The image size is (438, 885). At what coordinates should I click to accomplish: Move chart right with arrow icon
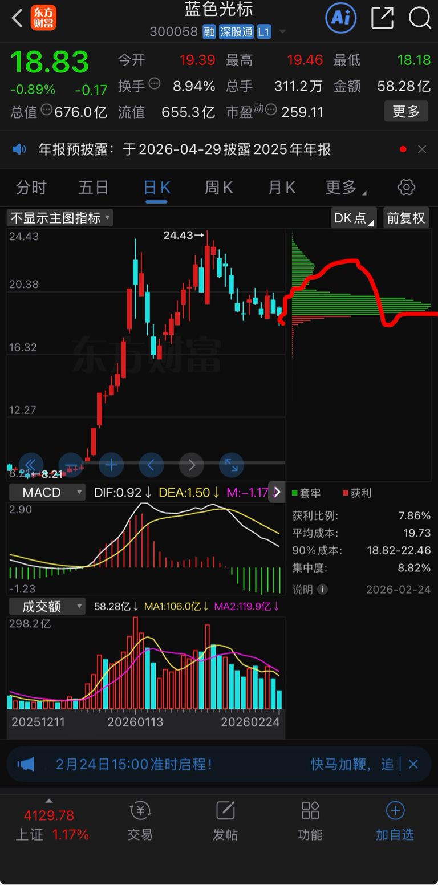(x=192, y=465)
